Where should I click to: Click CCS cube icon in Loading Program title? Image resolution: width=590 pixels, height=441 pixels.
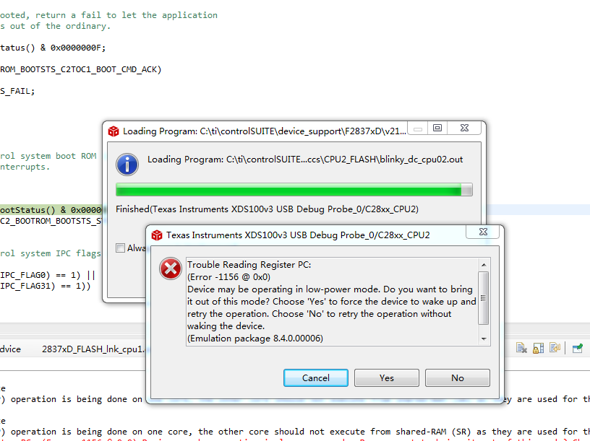click(x=114, y=131)
